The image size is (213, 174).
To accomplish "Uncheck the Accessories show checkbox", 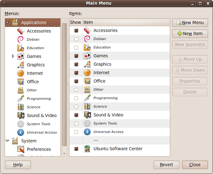I will pyautogui.click(x=76, y=30).
